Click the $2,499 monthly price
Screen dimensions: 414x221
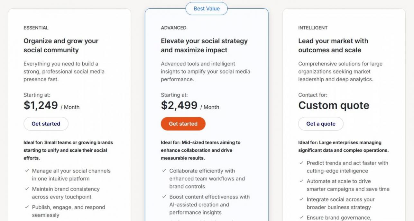pyautogui.click(x=179, y=105)
